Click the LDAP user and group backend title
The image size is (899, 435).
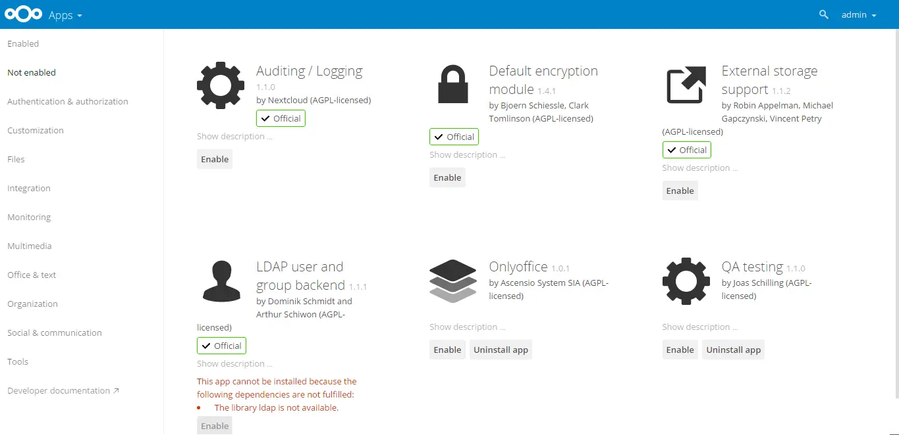300,276
